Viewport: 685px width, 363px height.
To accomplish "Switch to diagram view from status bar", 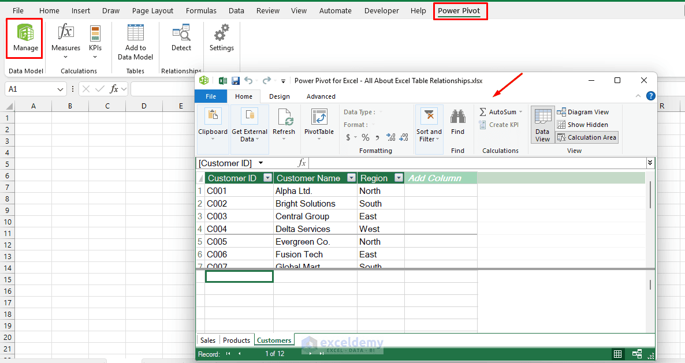I will pyautogui.click(x=637, y=354).
